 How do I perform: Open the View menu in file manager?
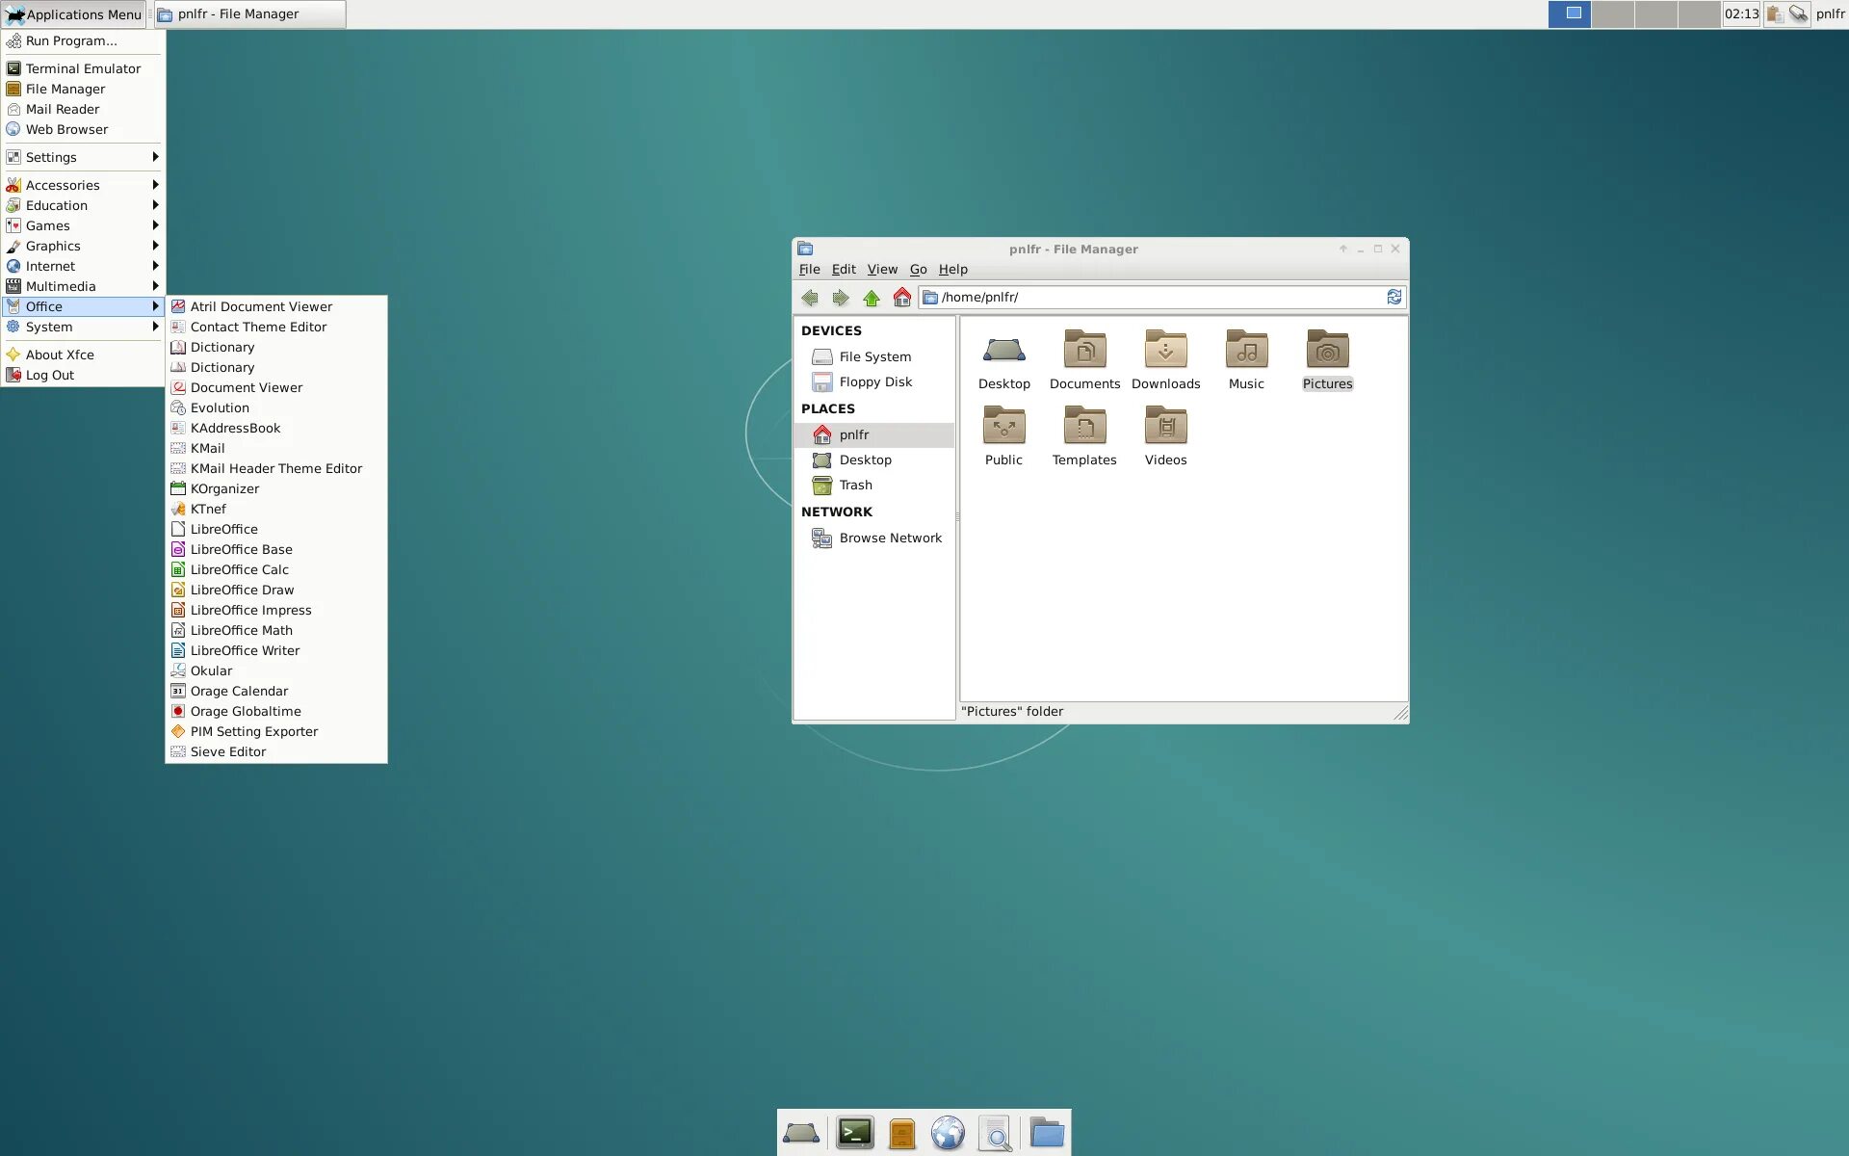tap(881, 270)
